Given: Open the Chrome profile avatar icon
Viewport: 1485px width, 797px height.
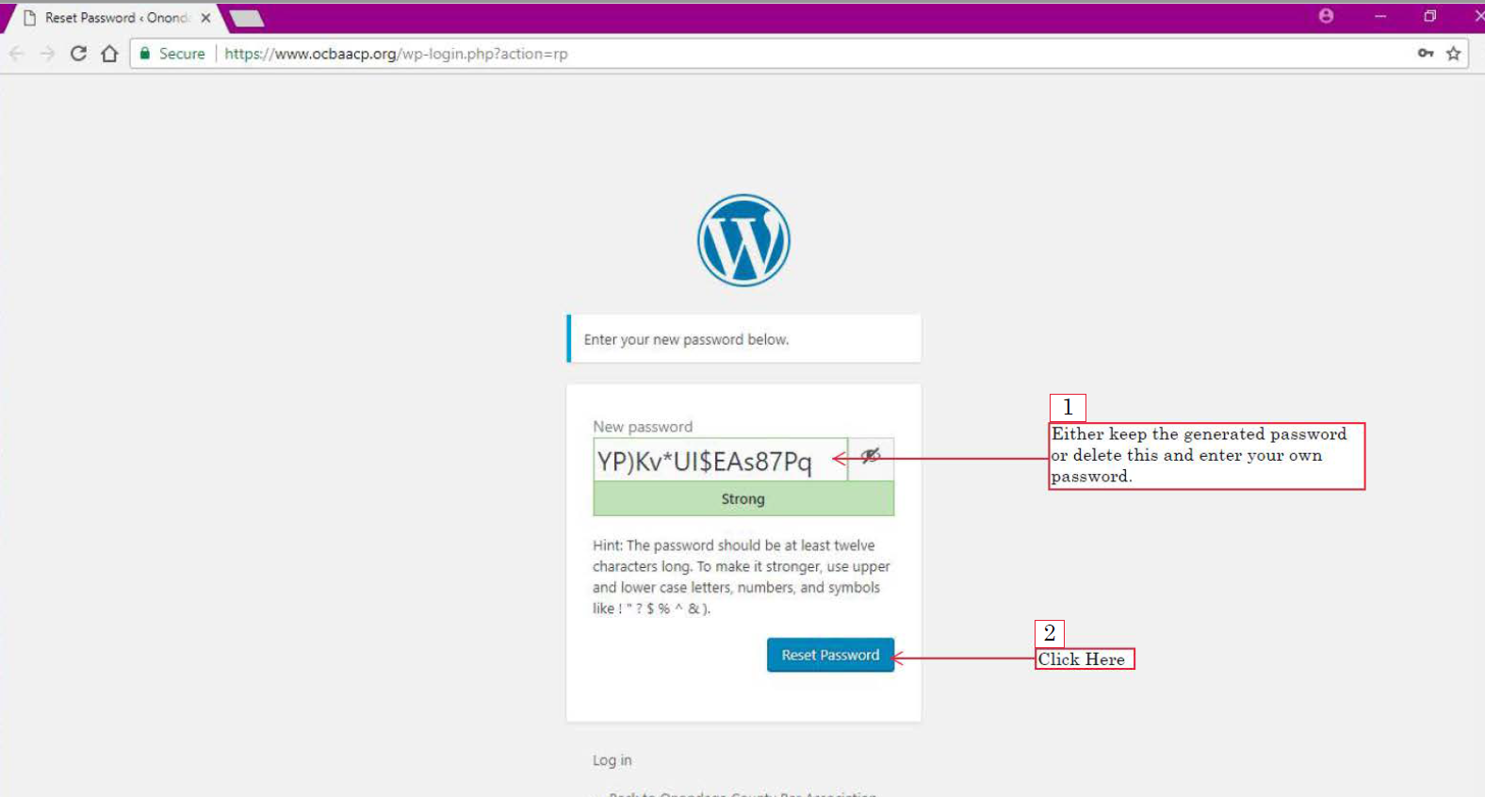Looking at the screenshot, I should coord(1326,16).
